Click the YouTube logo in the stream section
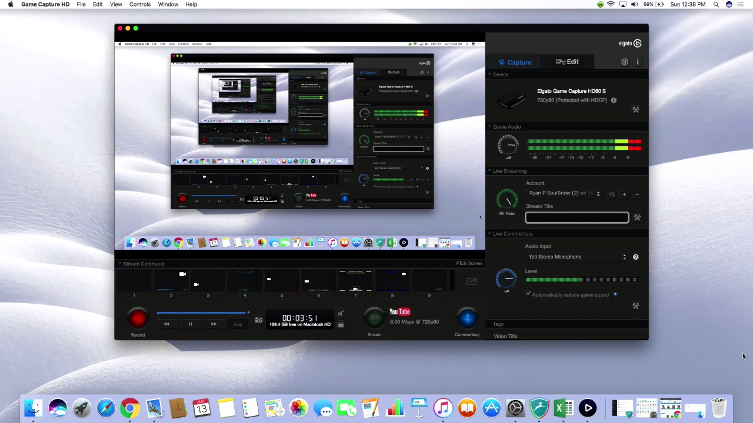The image size is (753, 423). click(399, 312)
